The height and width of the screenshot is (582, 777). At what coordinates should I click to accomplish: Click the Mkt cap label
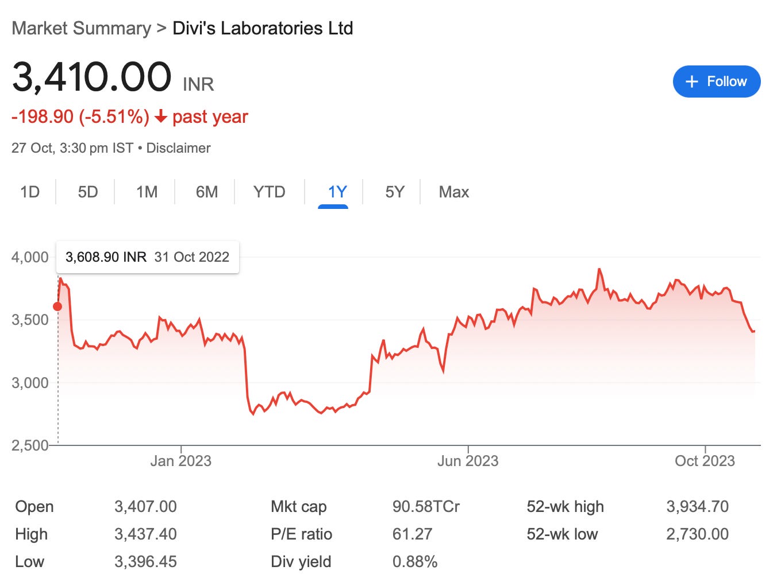298,506
